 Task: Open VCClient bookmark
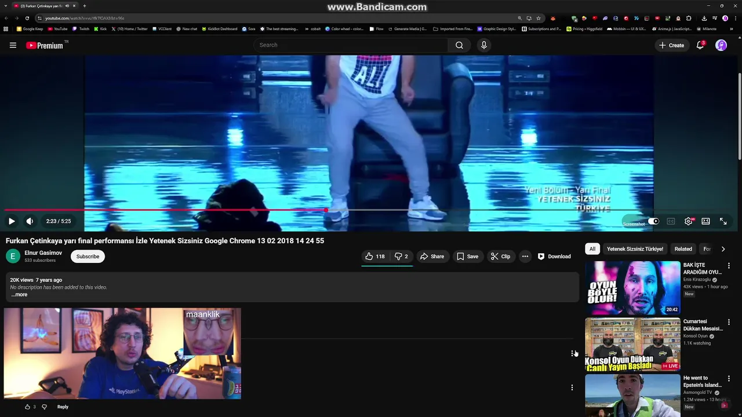click(x=162, y=29)
